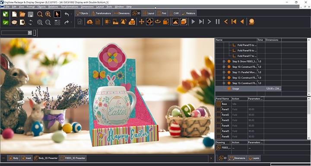Image resolution: width=311 pixels, height=166 pixels.
Task: Toggle the Panel4 checkbox
Action: (219, 126)
